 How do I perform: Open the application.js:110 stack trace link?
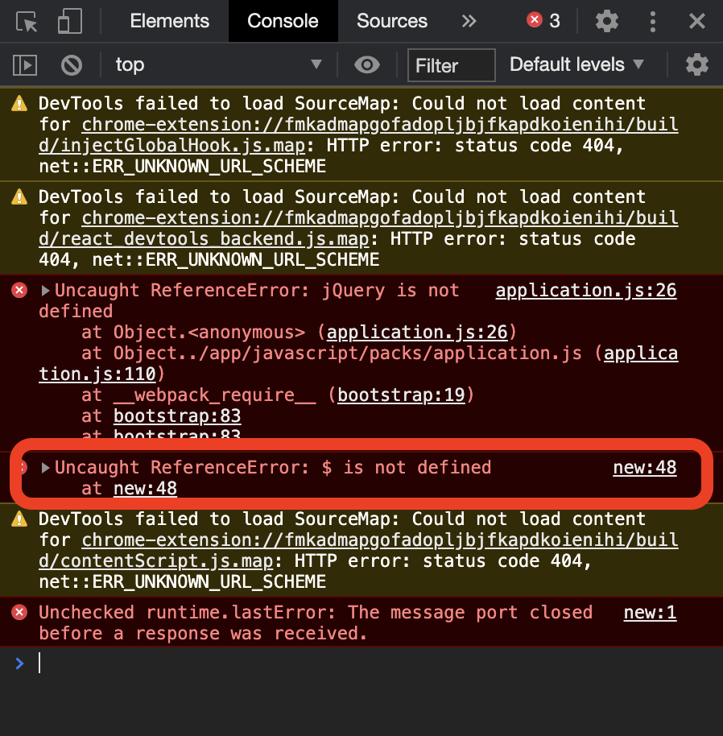pyautogui.click(x=358, y=364)
